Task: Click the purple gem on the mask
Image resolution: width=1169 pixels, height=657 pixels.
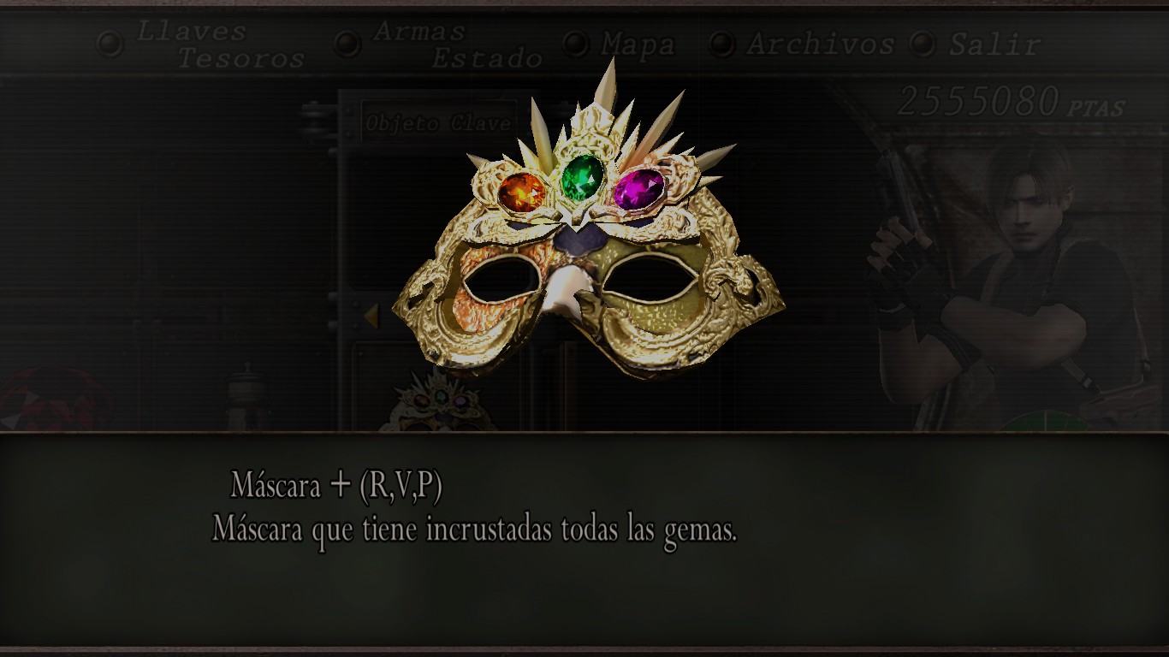Action: point(638,189)
